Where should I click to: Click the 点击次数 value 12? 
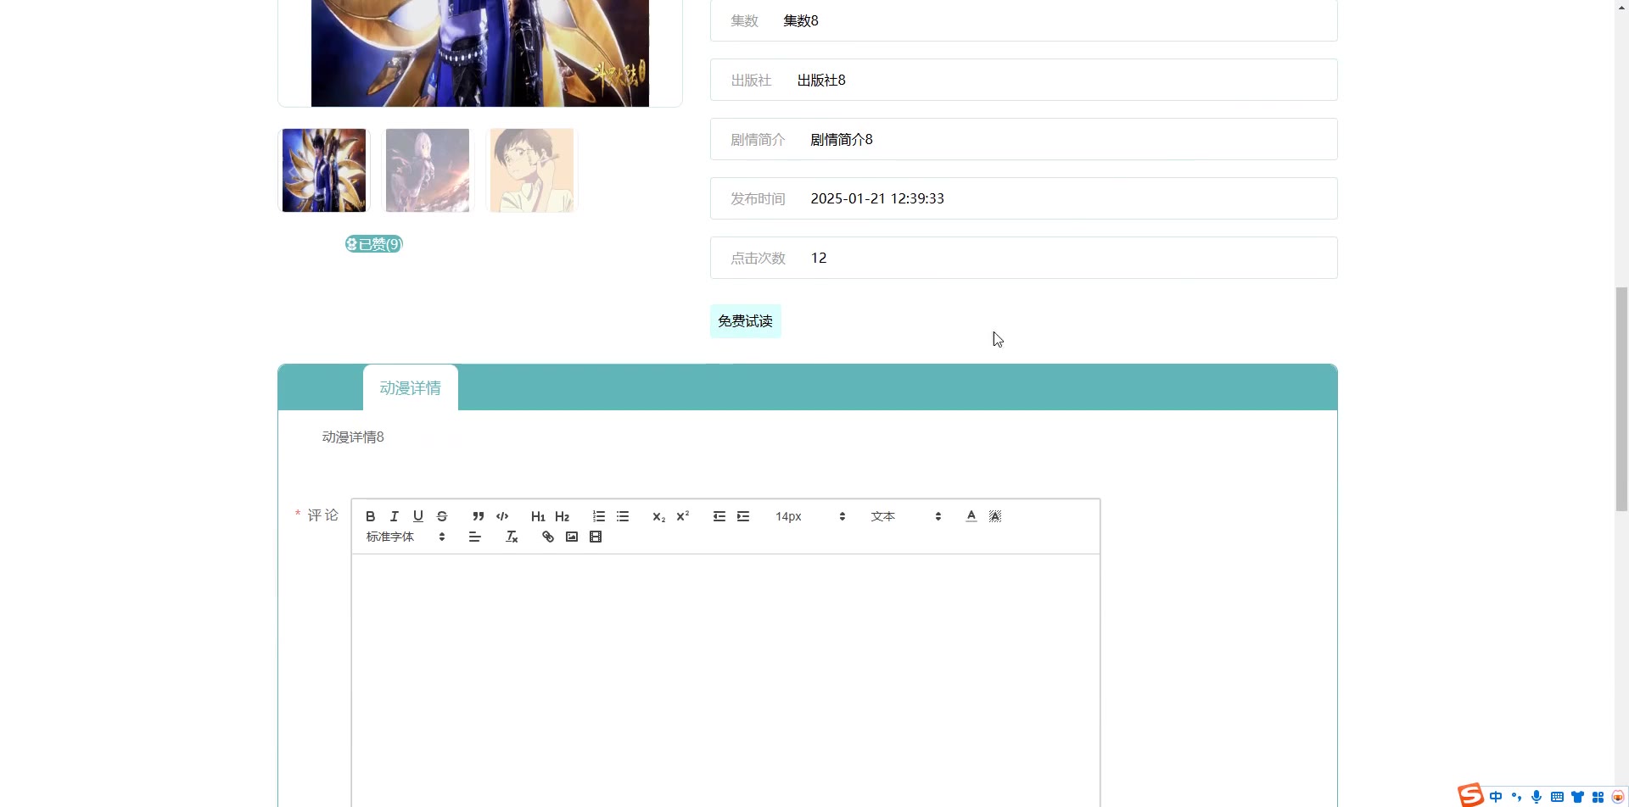[819, 258]
